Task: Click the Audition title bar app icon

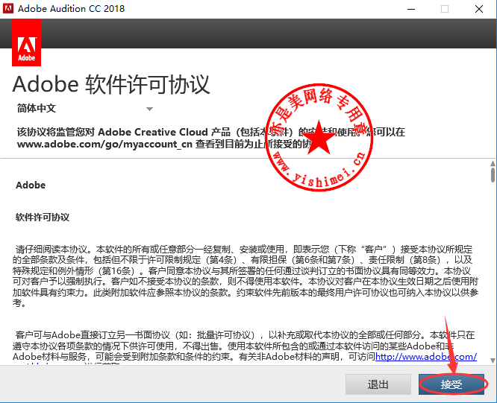Action: pyautogui.click(x=8, y=8)
